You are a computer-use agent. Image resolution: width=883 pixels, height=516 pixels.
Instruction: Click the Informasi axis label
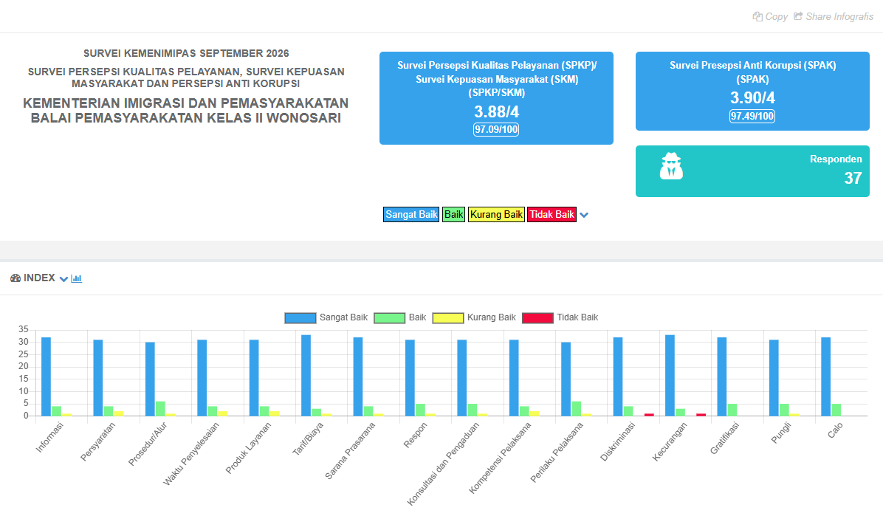[50, 437]
